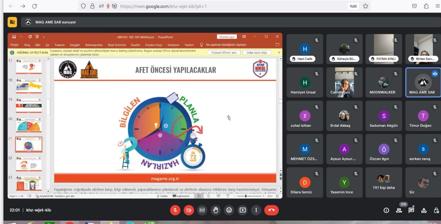Open the Firefox hamburger application menu
The image size is (441, 224).
(x=437, y=6)
